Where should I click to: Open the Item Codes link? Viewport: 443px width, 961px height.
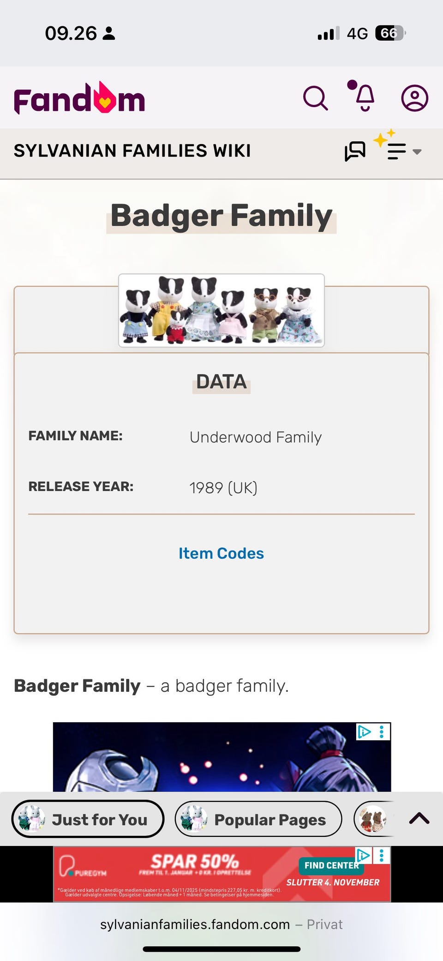point(221,553)
